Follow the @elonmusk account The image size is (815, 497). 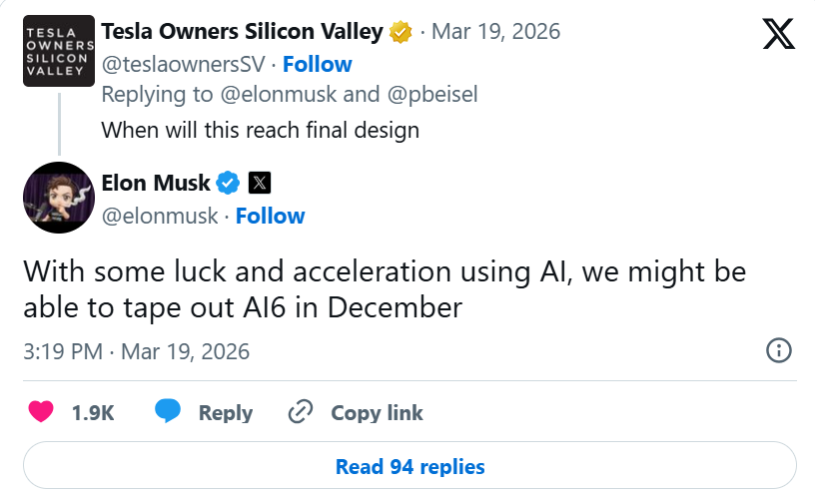click(x=270, y=216)
